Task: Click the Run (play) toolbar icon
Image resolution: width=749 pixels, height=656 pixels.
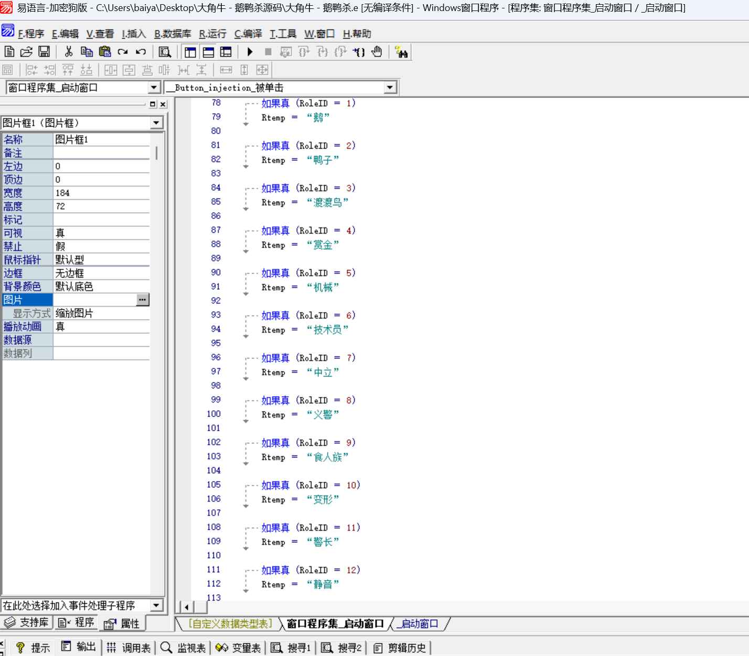Action: pyautogui.click(x=250, y=52)
